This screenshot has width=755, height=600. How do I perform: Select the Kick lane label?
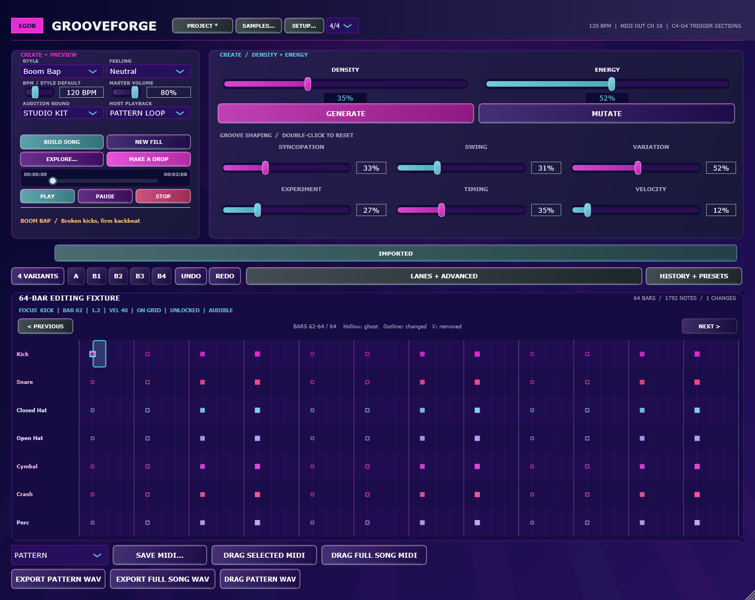pos(23,354)
